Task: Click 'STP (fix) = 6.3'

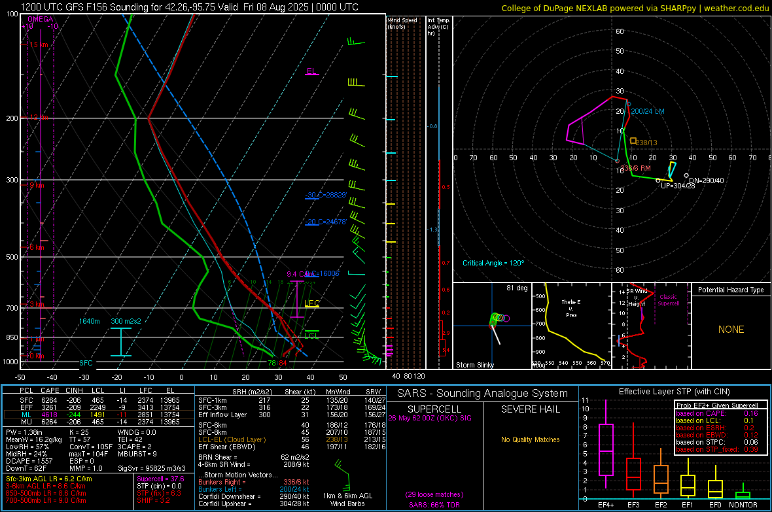Action: click(159, 493)
